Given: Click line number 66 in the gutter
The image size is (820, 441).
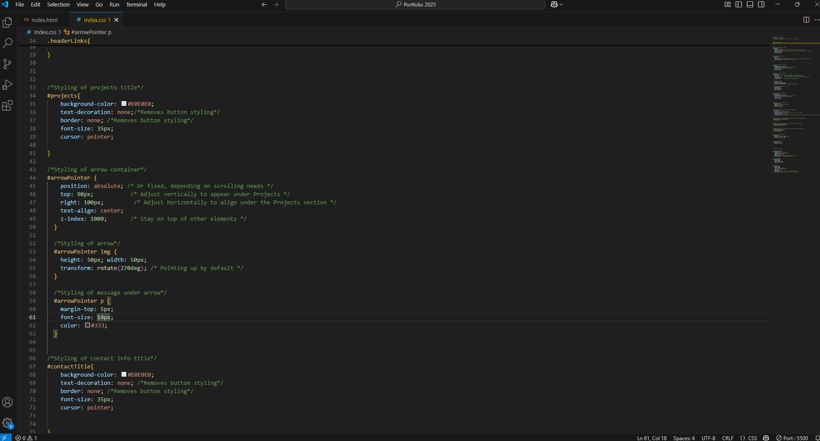Looking at the screenshot, I should (32, 358).
